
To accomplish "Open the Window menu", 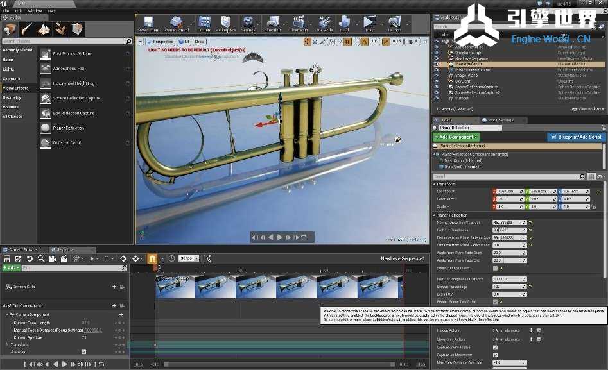I will [35, 11].
